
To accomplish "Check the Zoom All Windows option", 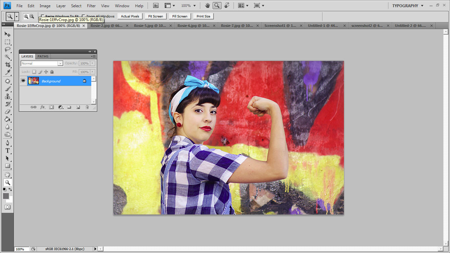I will tap(84, 16).
